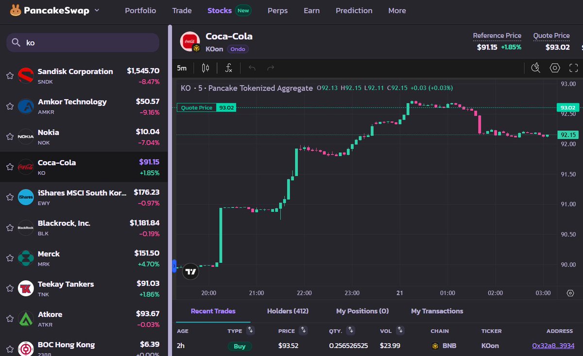Click the current price tag 92.15
The height and width of the screenshot is (356, 583).
(568, 135)
